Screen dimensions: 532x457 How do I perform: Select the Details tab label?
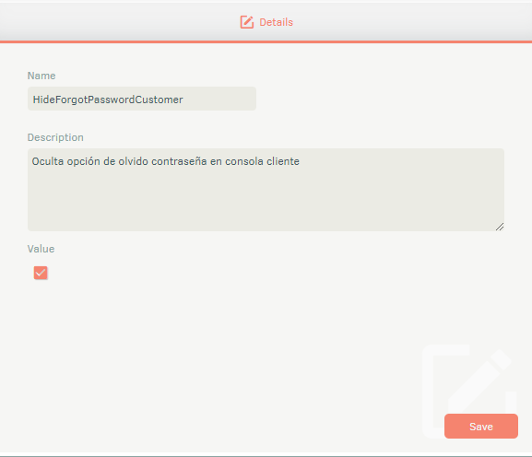pyautogui.click(x=277, y=22)
